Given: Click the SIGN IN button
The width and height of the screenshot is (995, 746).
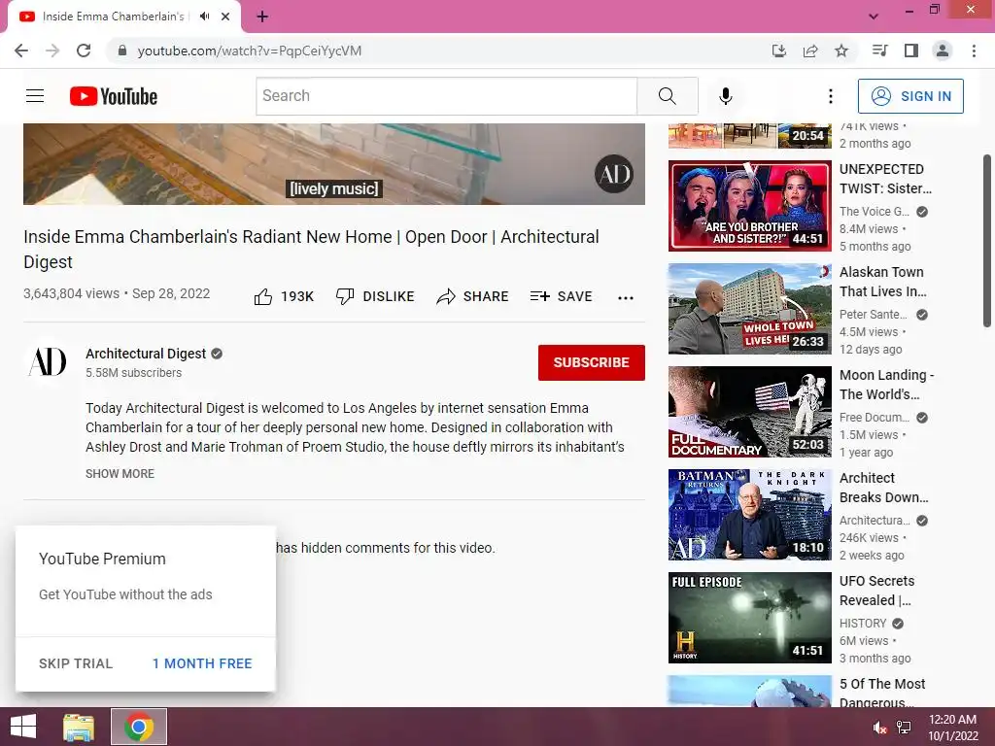Looking at the screenshot, I should pos(910,96).
